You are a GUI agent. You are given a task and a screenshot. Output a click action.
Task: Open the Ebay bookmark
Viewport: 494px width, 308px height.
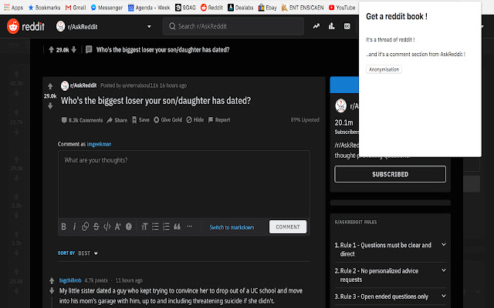coord(267,8)
